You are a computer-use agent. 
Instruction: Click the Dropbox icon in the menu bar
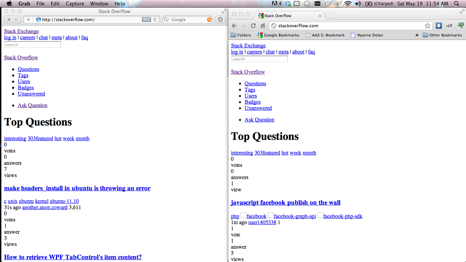tap(288, 4)
